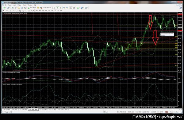Open the Periods clock dropdown

(x=82, y=8)
